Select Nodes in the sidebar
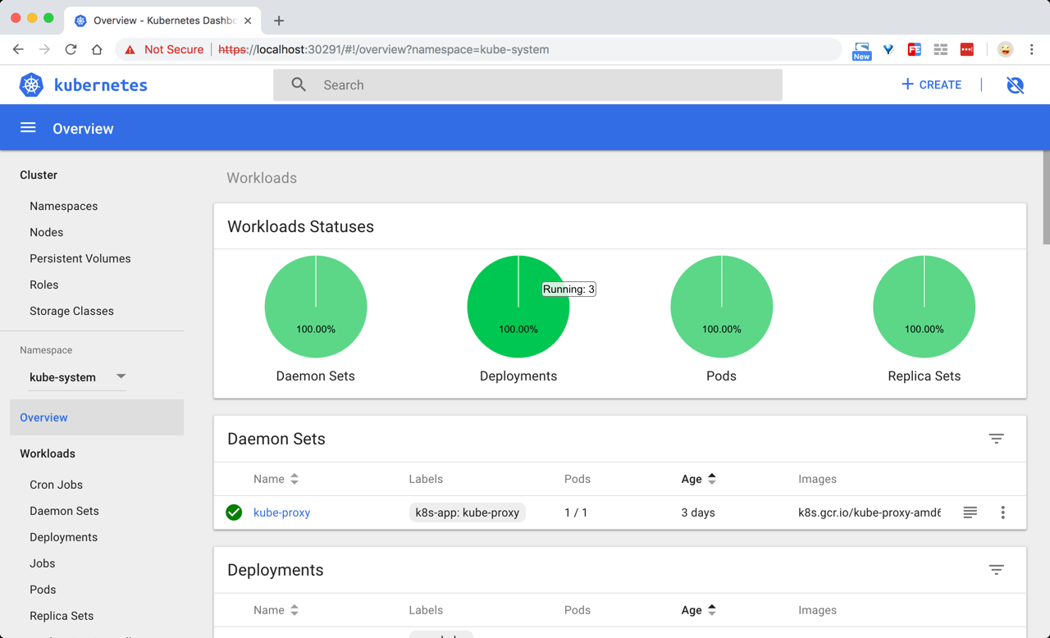This screenshot has width=1050, height=638. click(47, 232)
